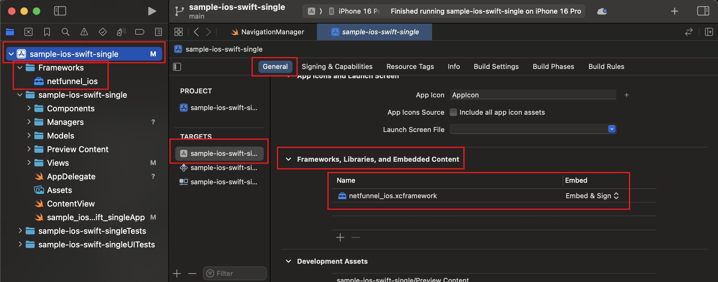This screenshot has width=718, height=282.
Task: Open the Launch Screen File dropdown
Action: click(611, 129)
